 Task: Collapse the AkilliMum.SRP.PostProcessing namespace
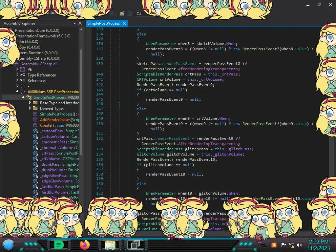17,91
